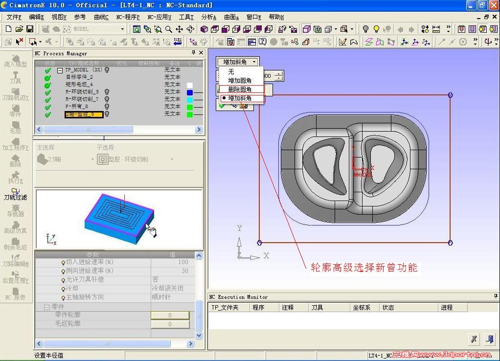
Task: Click the blue color swatch of R-环绕切削_5
Action: click(190, 92)
